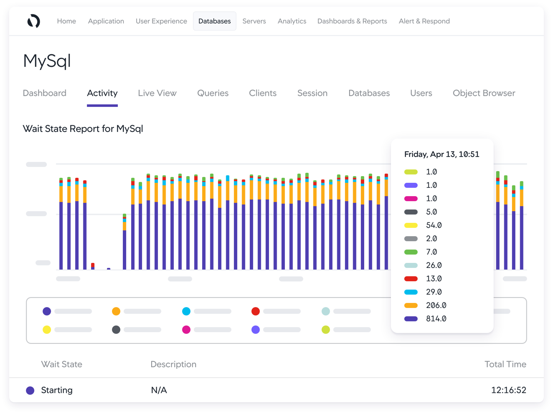Open the Clients tab
This screenshot has width=553, height=414.
click(263, 93)
